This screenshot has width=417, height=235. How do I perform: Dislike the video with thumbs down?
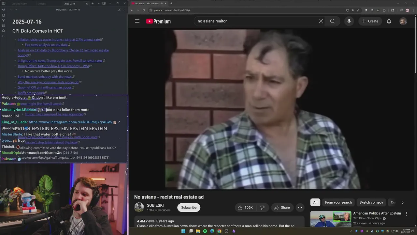[262, 208]
